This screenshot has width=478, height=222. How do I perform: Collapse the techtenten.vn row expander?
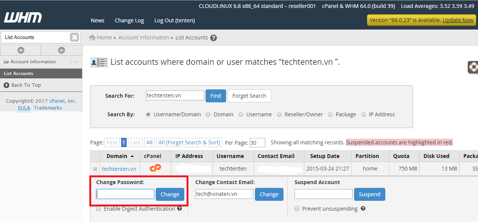pyautogui.click(x=95, y=169)
